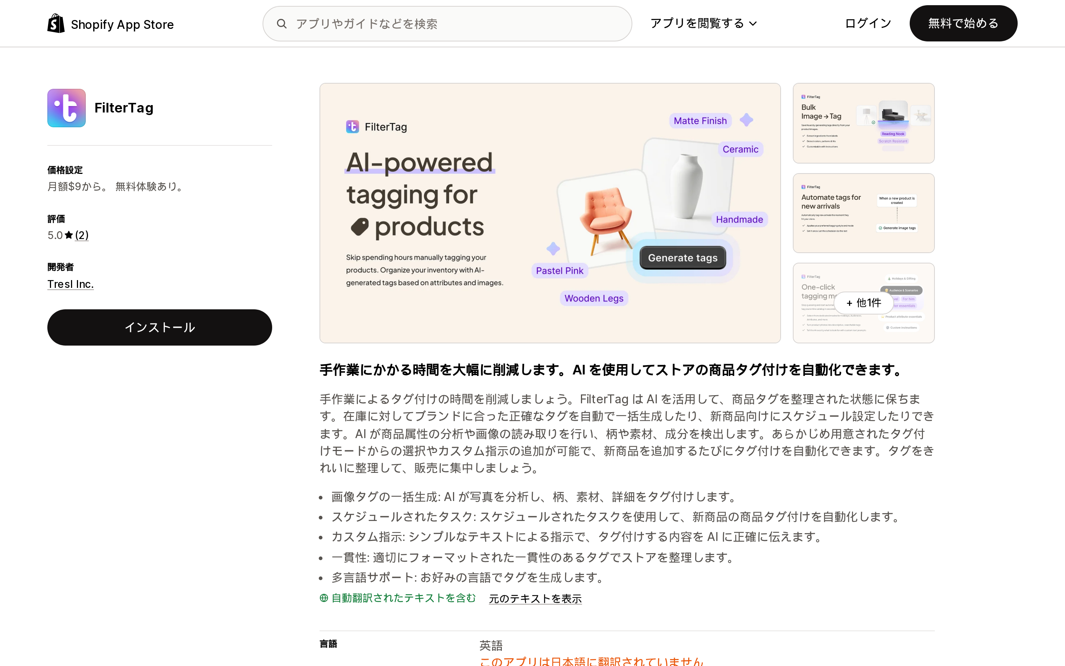Viewport: 1065px width, 666px height.
Task: Open Automate tags for new arrivals thumbnail
Action: 863,213
